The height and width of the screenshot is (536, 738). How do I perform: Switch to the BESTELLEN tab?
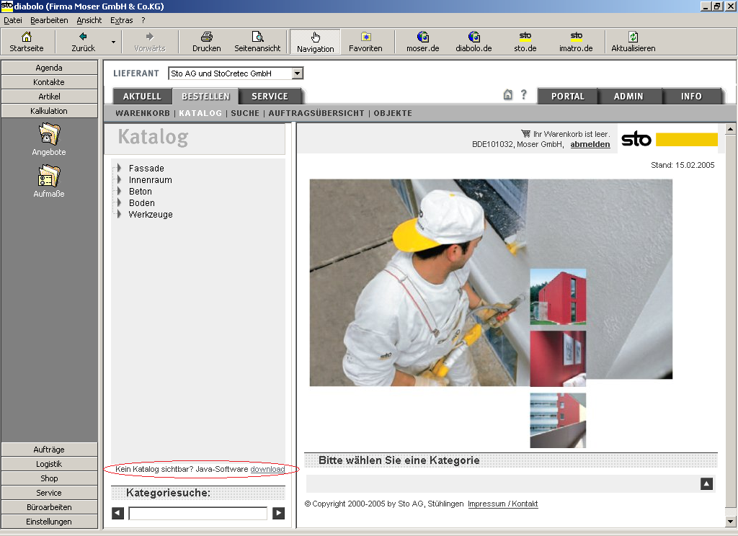(x=205, y=96)
